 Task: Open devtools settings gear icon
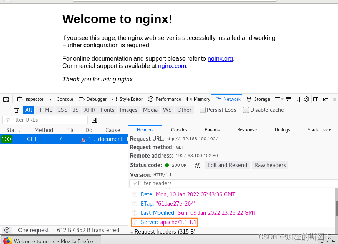click(306, 99)
